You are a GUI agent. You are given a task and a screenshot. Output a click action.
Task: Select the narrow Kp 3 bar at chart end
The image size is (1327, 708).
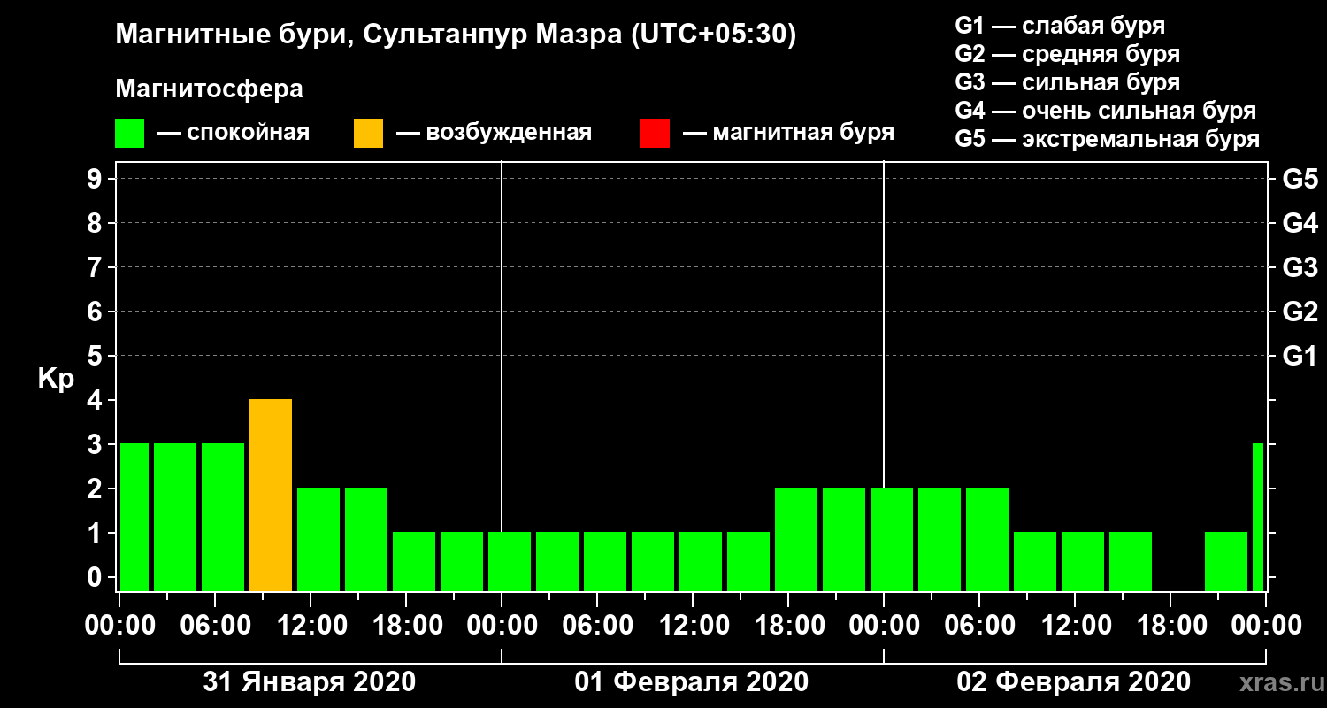[1258, 517]
